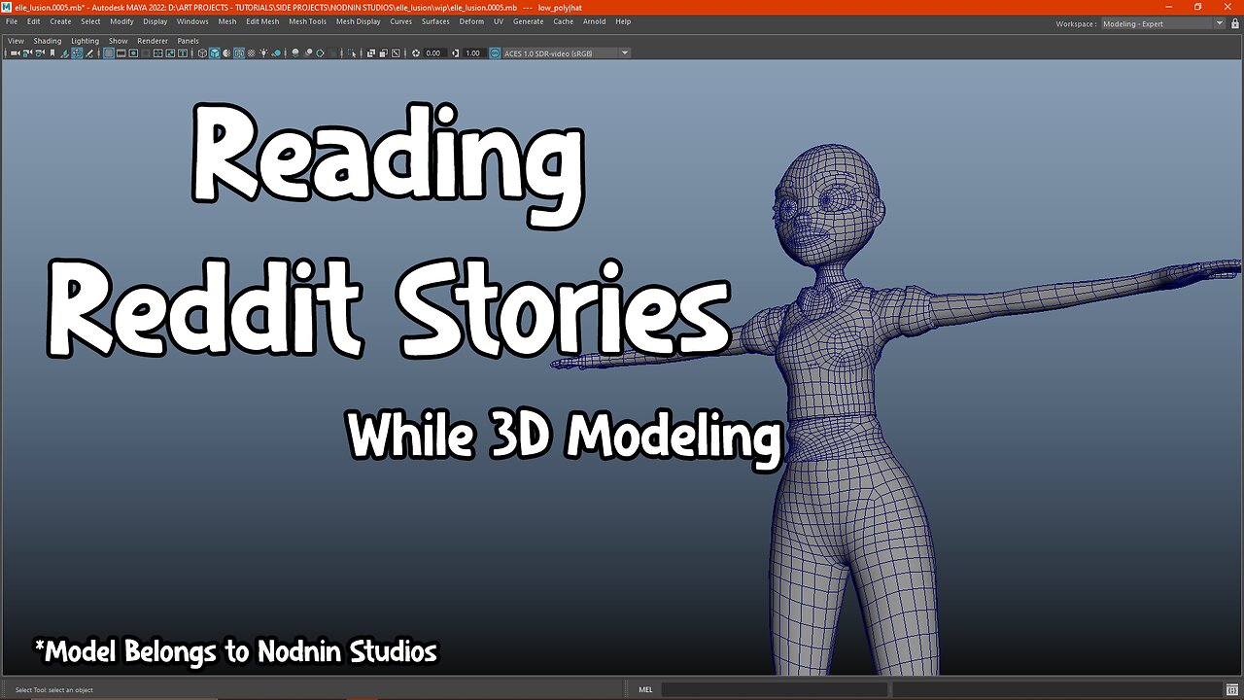Image resolution: width=1244 pixels, height=700 pixels.
Task: Open the Mesh menu
Action: (227, 21)
